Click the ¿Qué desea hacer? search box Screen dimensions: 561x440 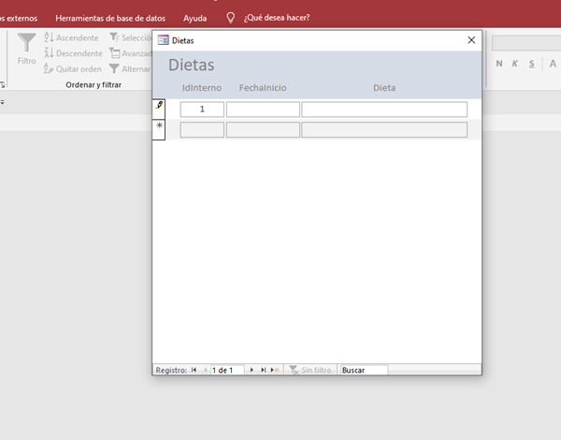point(276,18)
